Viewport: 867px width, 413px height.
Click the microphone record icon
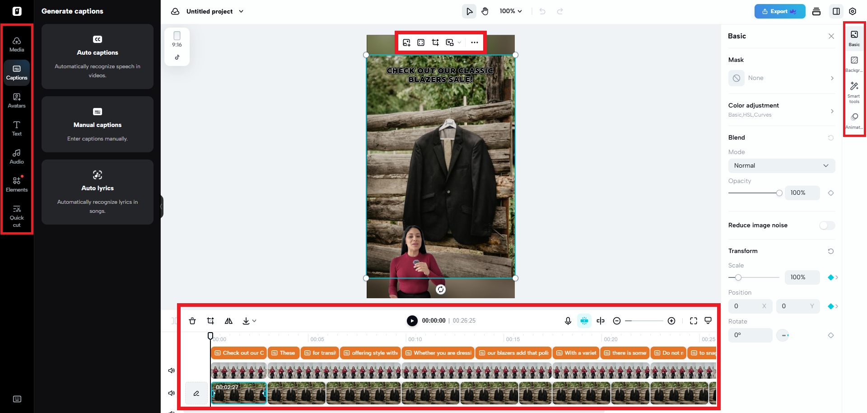pos(568,321)
